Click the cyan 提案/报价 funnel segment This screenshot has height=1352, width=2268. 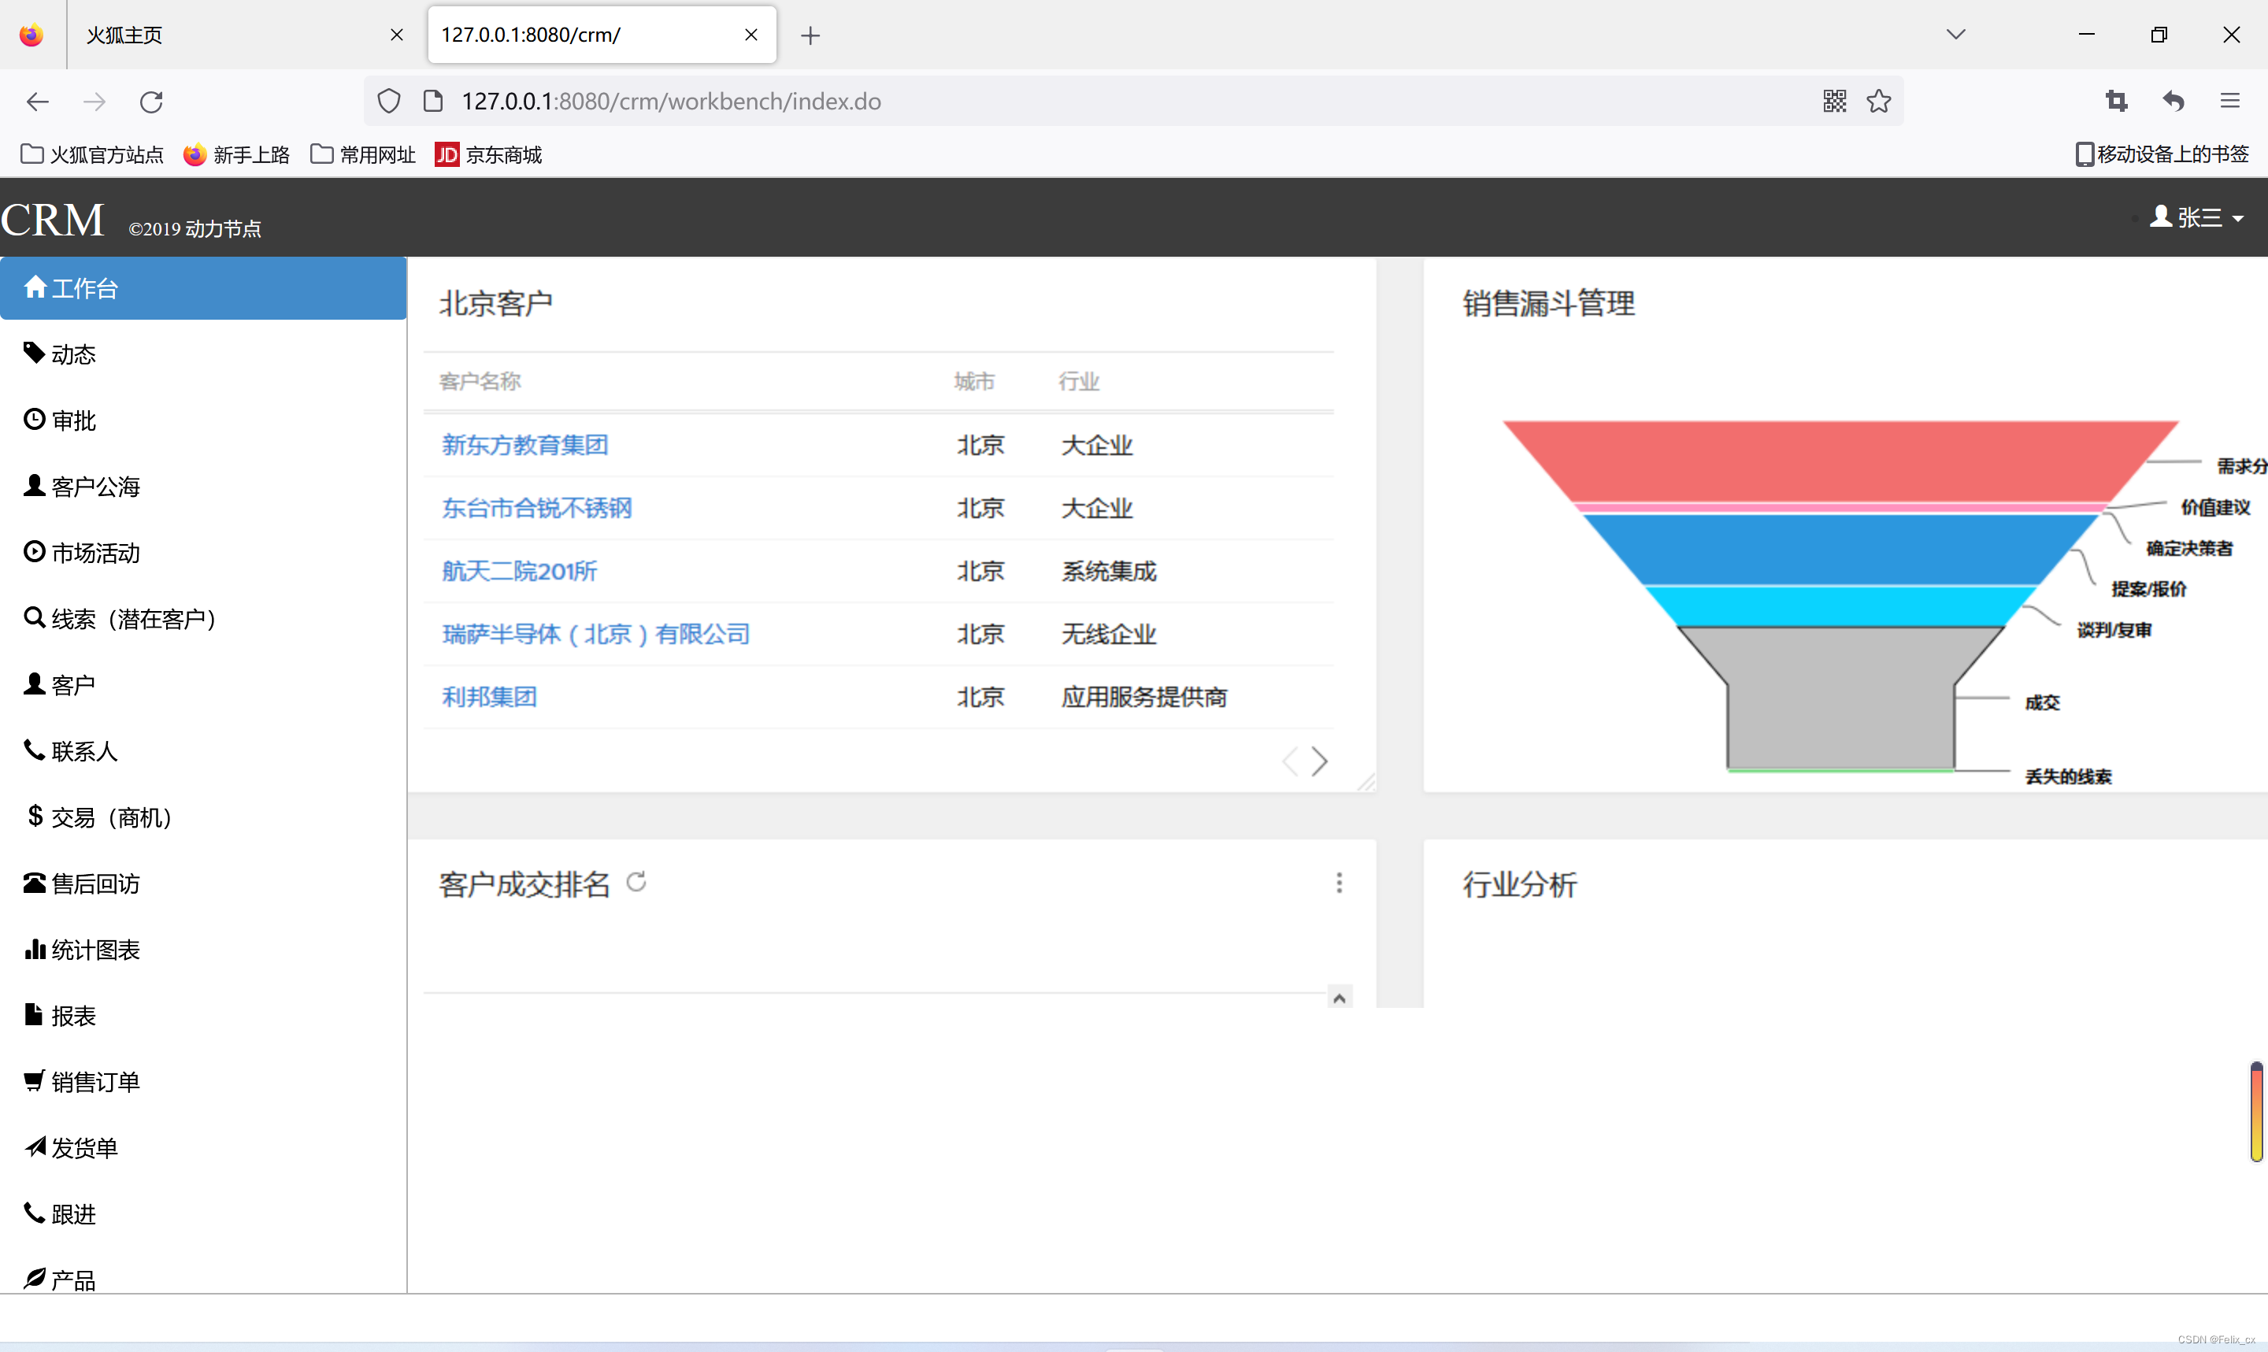tap(1840, 606)
